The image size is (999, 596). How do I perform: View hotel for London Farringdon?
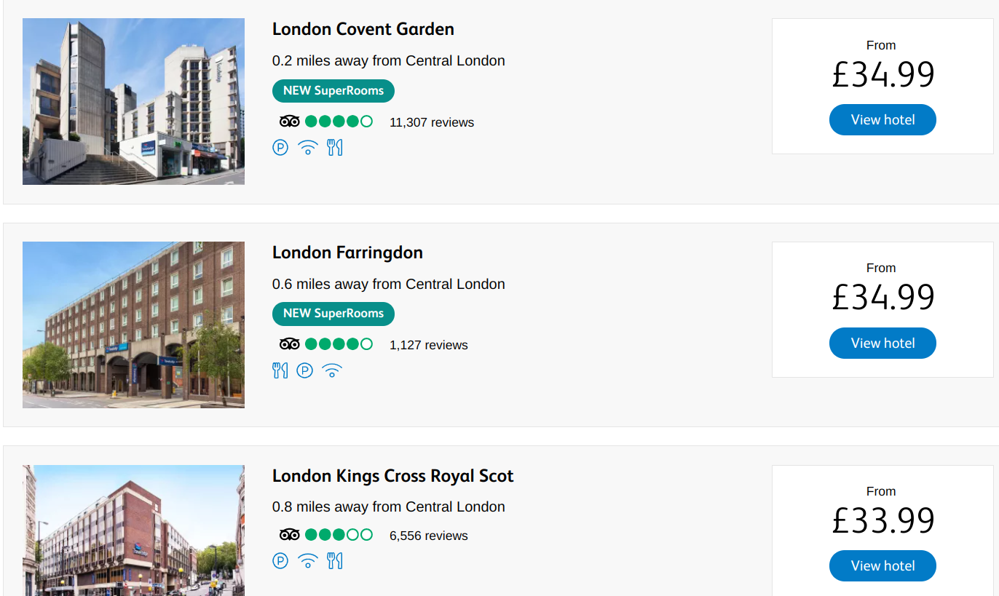click(x=882, y=343)
